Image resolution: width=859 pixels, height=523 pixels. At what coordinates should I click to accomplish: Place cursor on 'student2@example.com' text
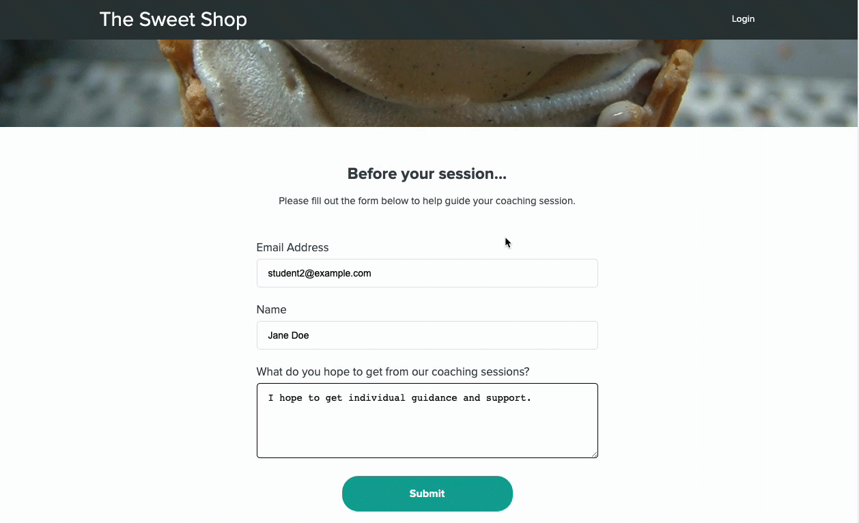coord(320,273)
